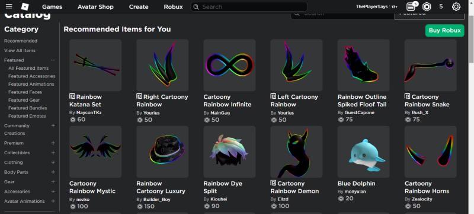Open creator Zealocity profile
This screenshot has width=474, height=214.
coord(422,199)
